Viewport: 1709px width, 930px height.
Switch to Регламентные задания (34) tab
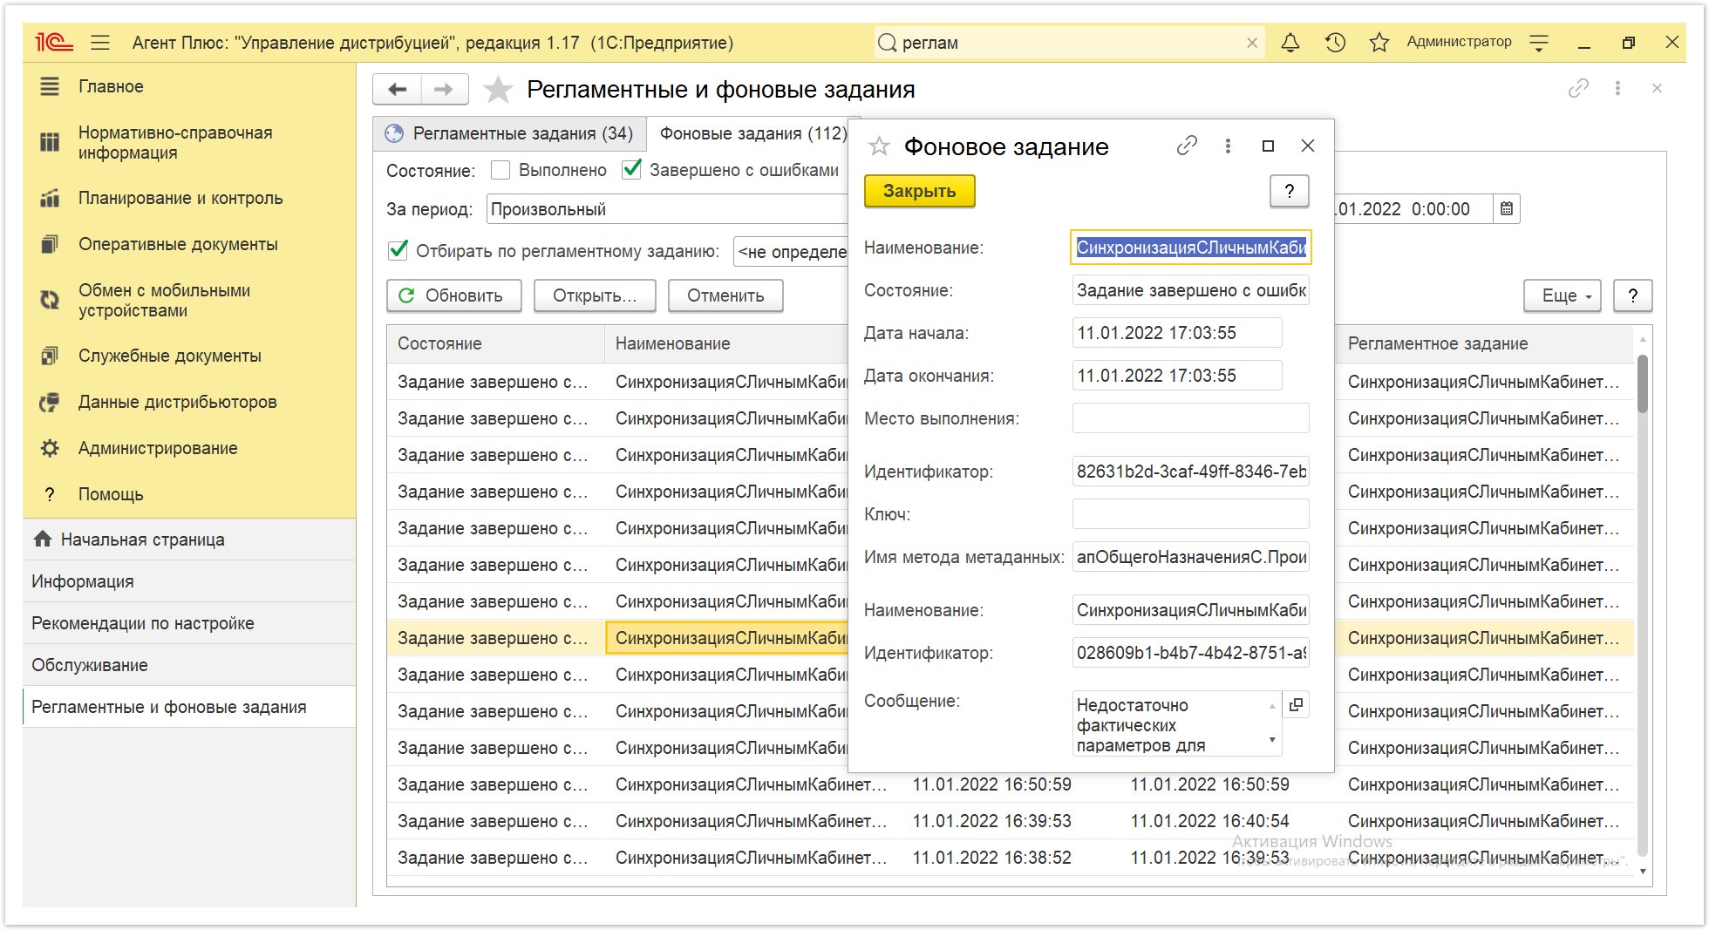[509, 133]
